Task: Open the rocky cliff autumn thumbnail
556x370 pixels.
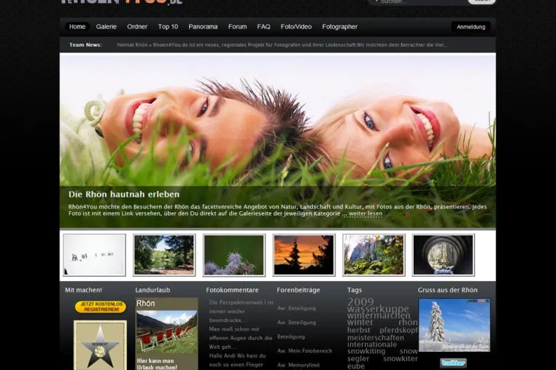Action: tap(374, 255)
